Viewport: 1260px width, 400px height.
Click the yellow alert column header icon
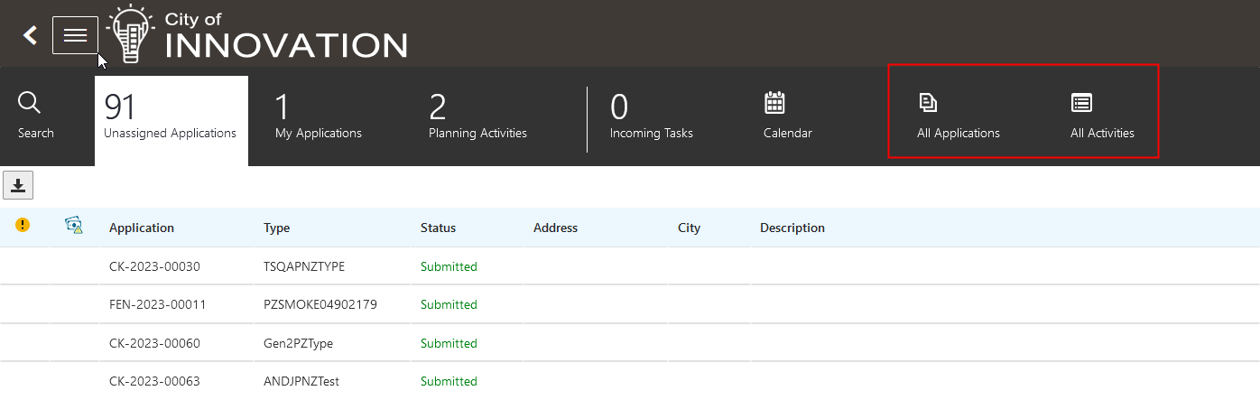(23, 225)
